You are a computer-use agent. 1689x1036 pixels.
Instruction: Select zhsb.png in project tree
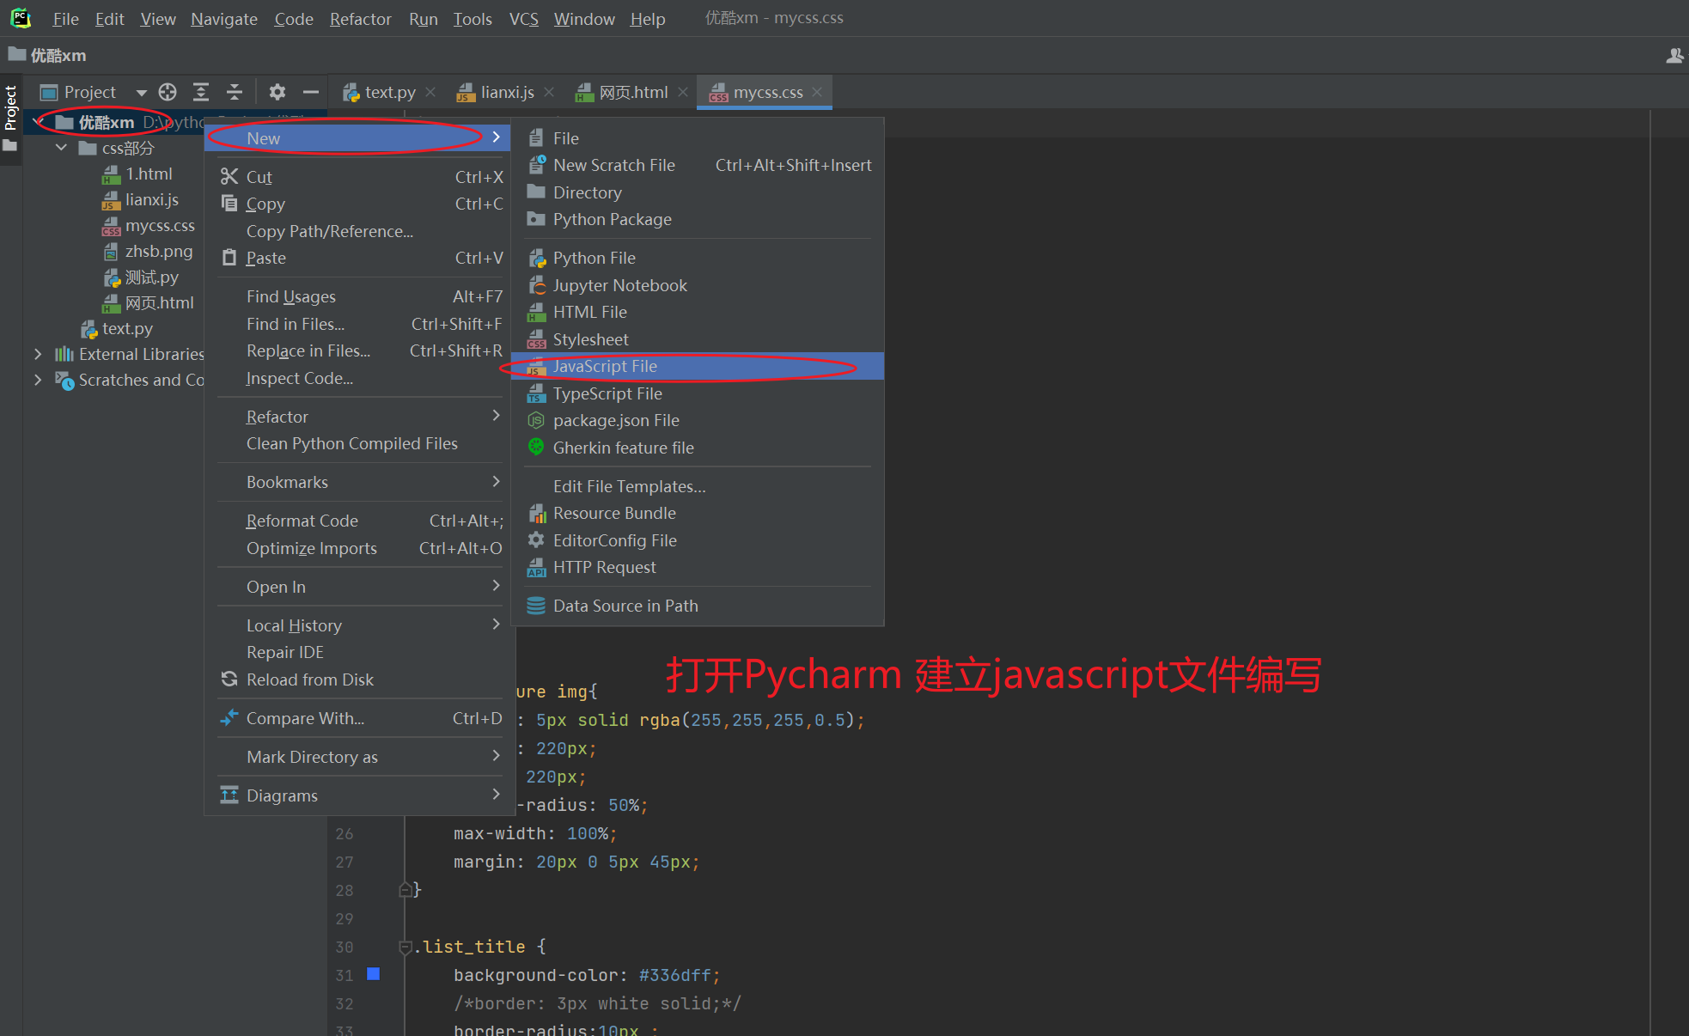pos(158,252)
